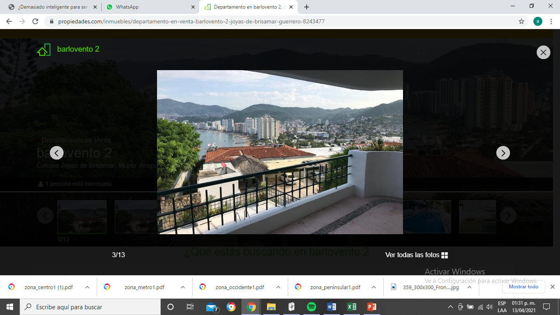Go back to the previous gallery photo
The height and width of the screenshot is (315, 560).
[x=57, y=153]
